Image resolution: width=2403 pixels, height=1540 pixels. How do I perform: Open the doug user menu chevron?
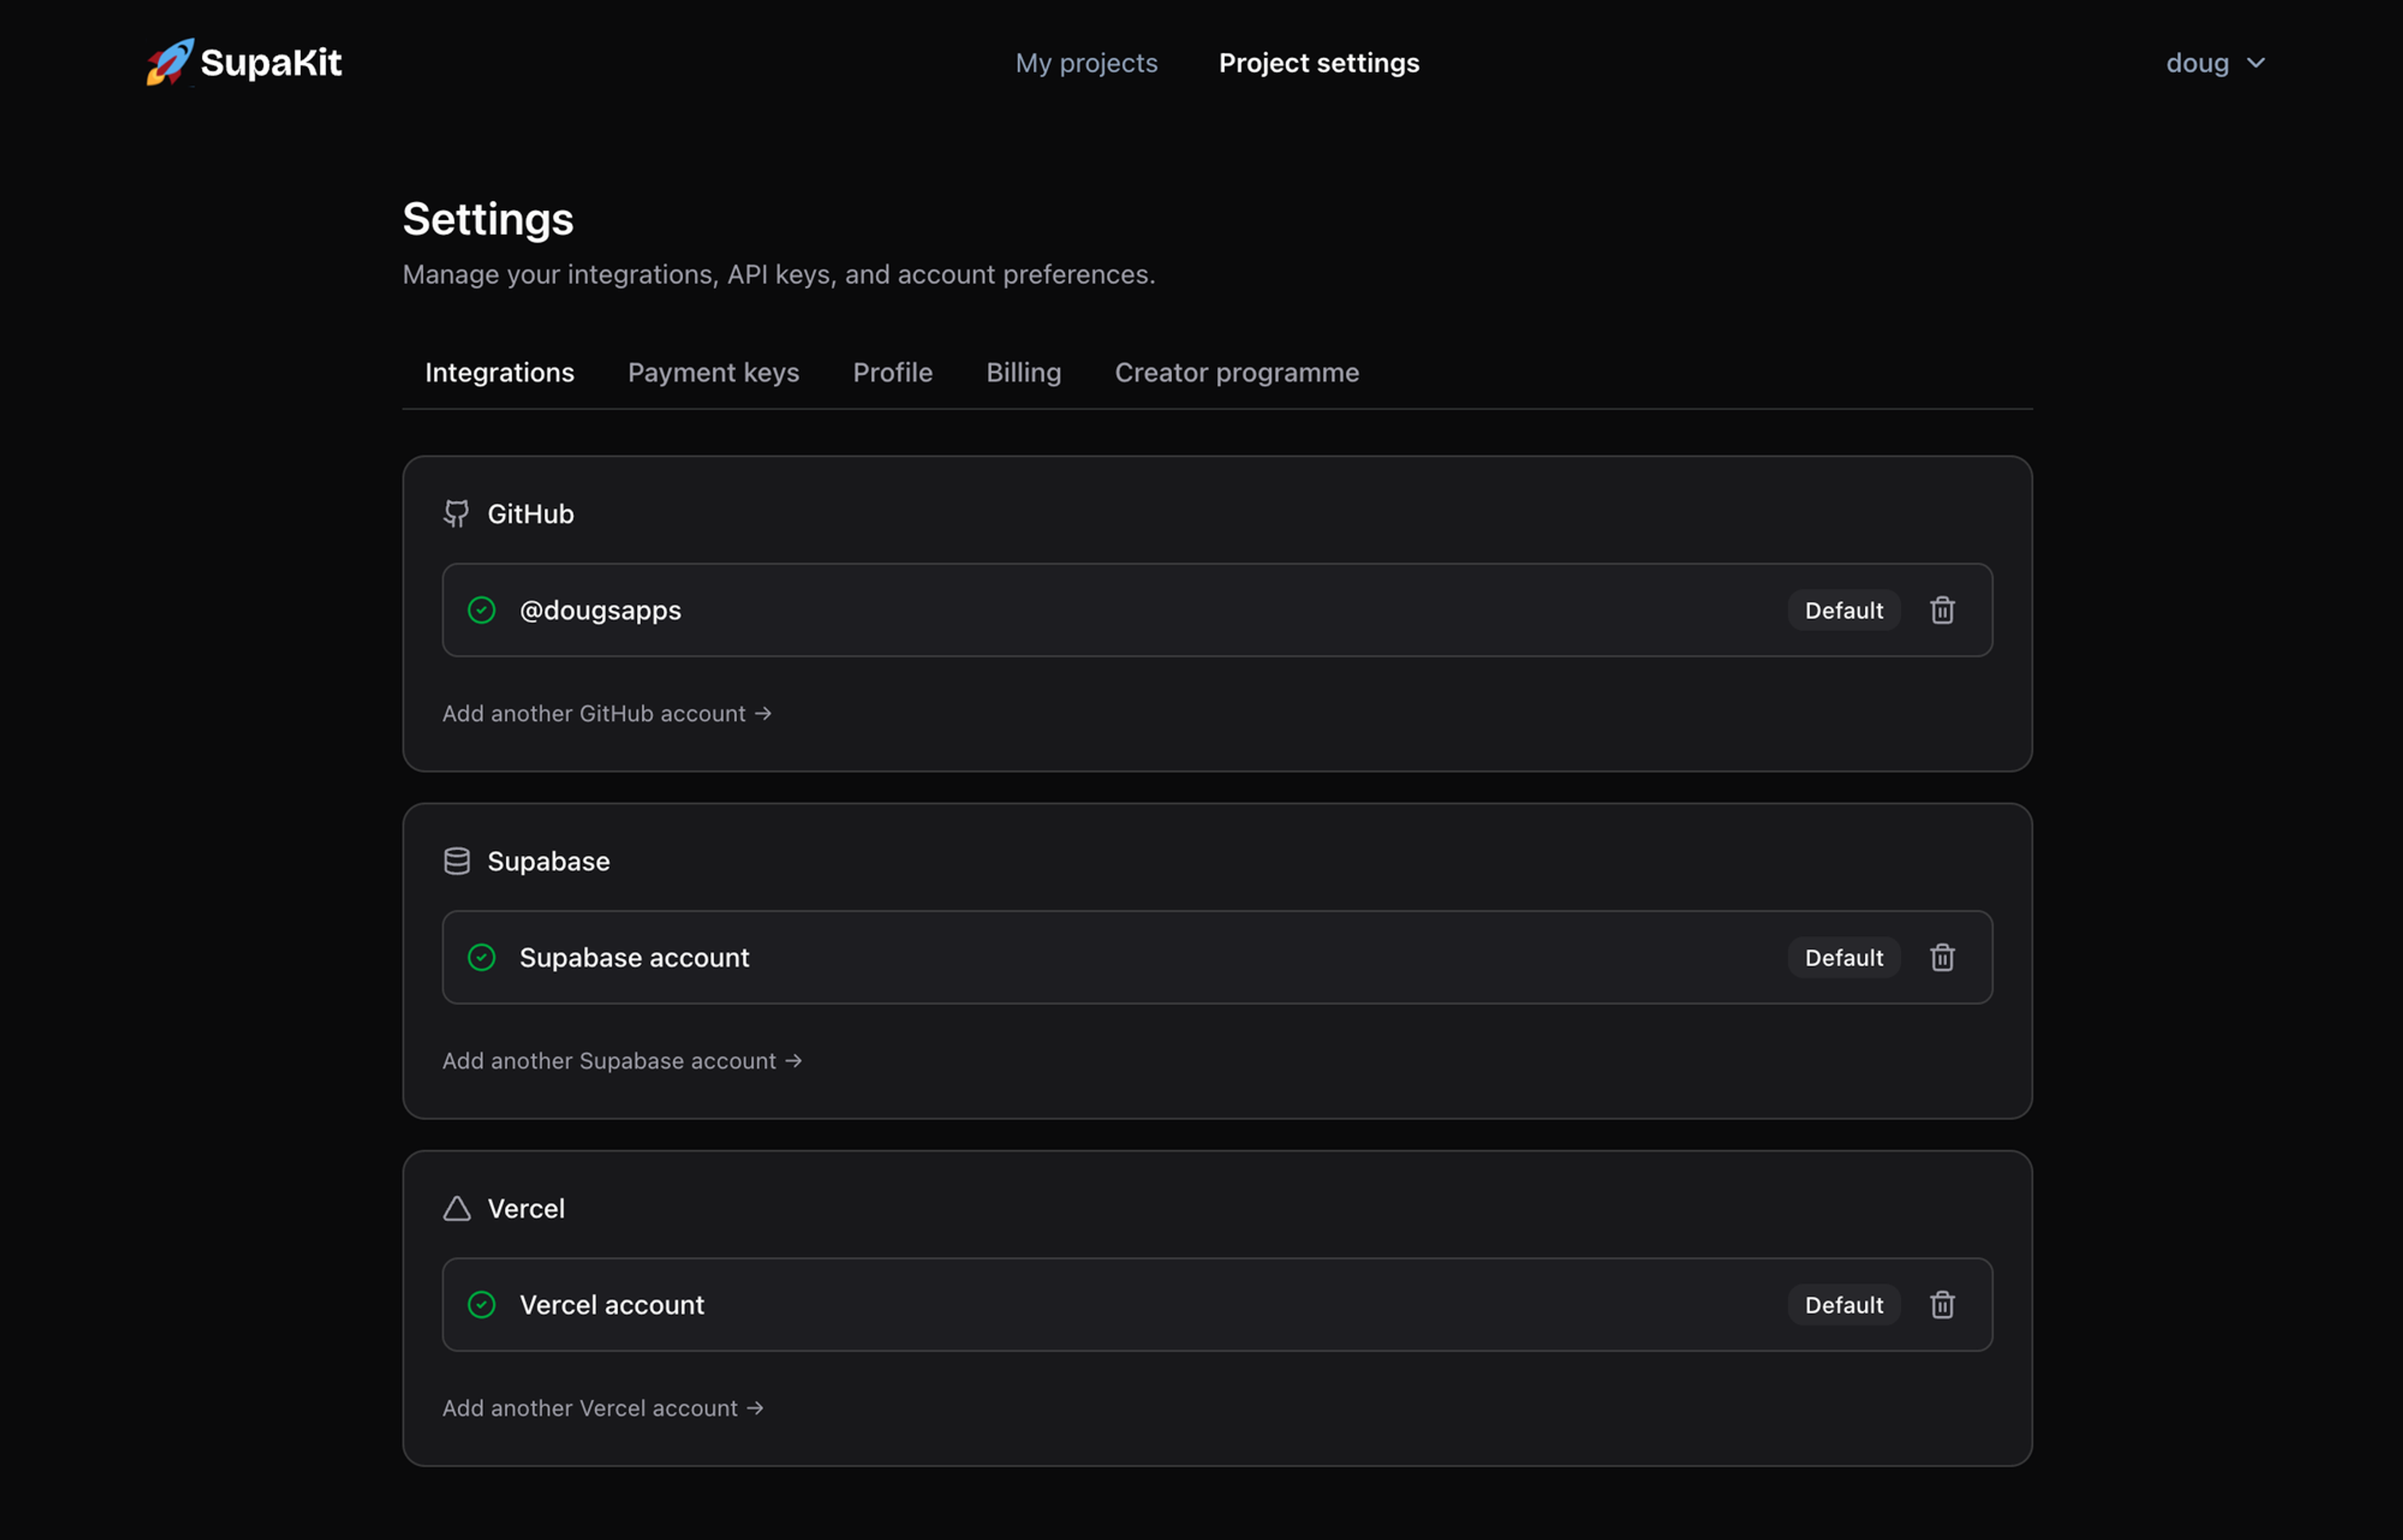point(2256,63)
